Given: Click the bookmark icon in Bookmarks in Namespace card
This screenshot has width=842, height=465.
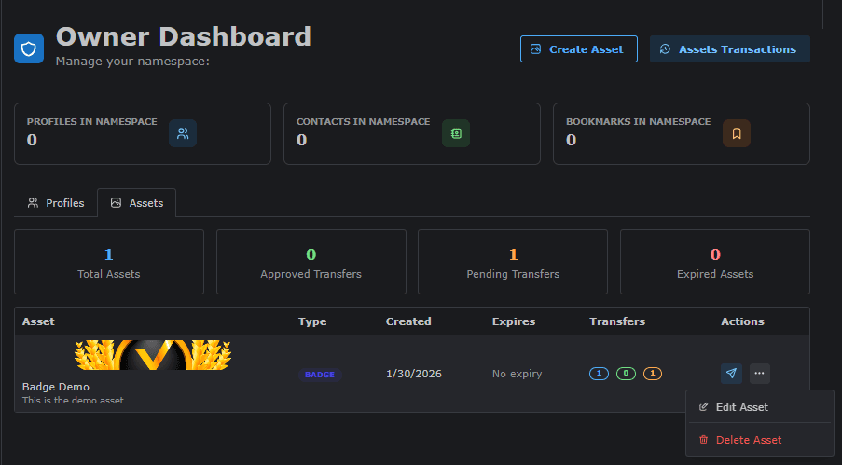Looking at the screenshot, I should click(737, 133).
